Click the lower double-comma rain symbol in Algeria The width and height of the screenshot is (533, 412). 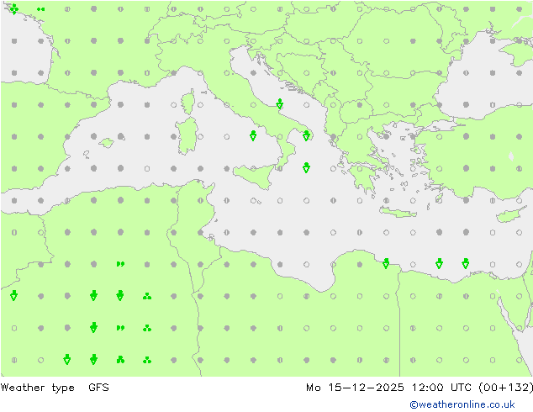tap(120, 328)
